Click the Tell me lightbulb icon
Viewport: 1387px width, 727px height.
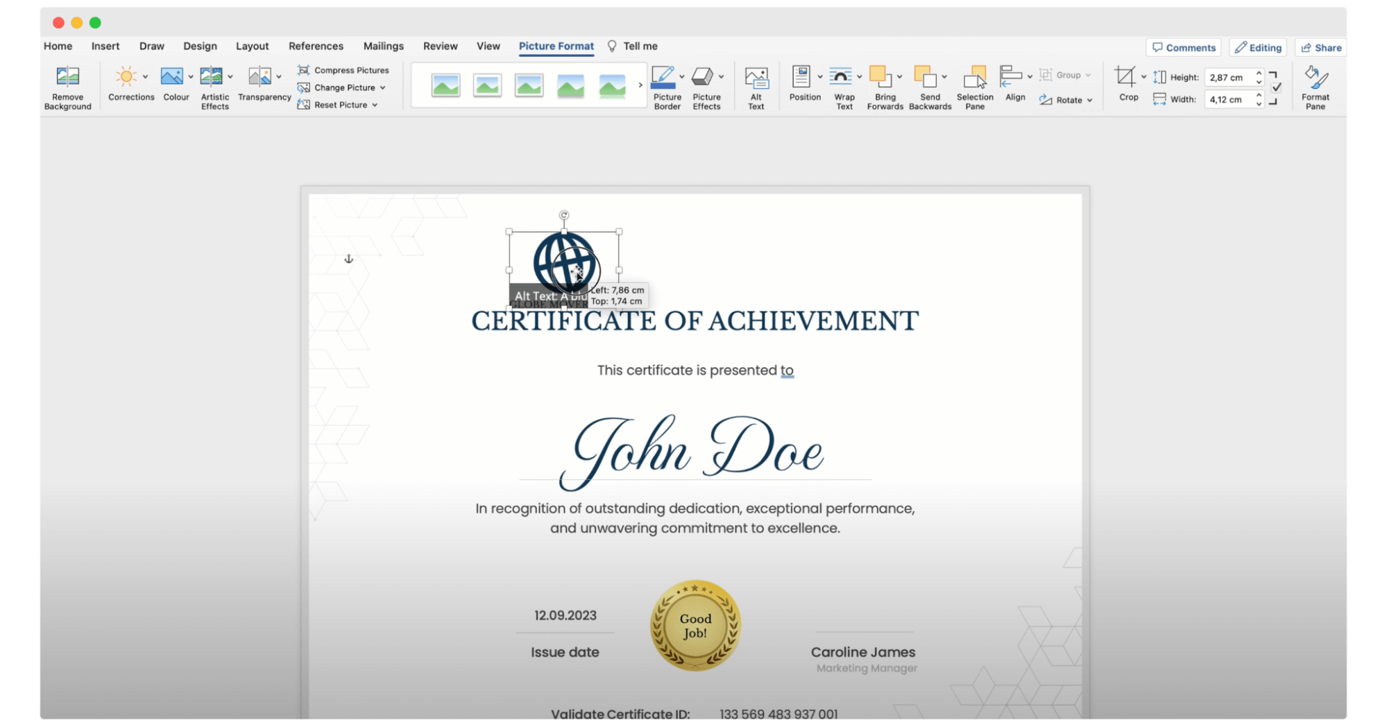click(612, 46)
